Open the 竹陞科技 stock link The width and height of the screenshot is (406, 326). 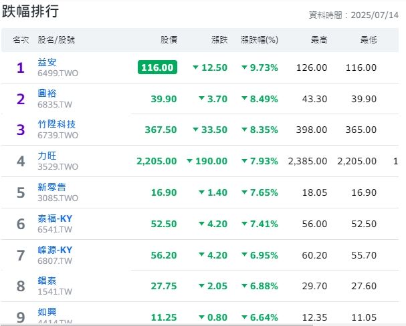click(56, 124)
